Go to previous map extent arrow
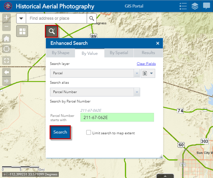The height and width of the screenshot is (178, 213). pos(7,72)
